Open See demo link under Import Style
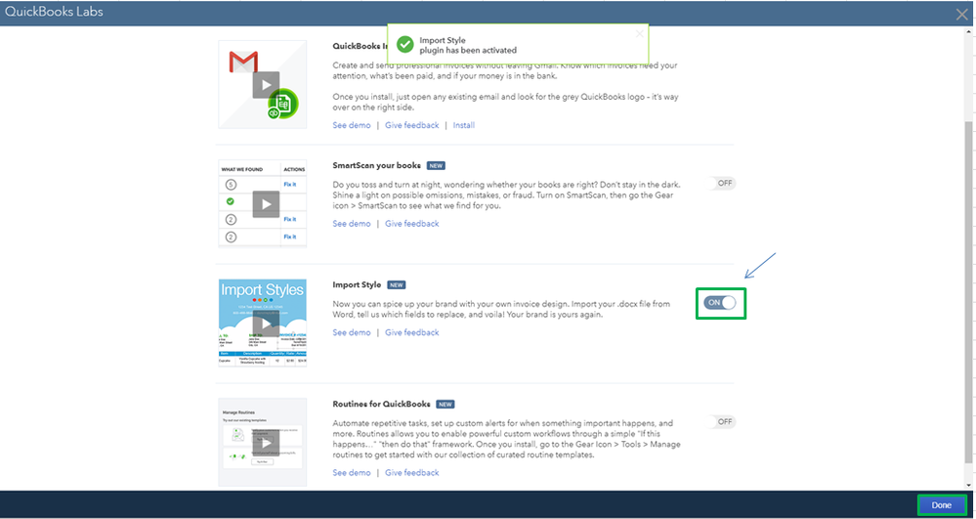This screenshot has width=976, height=519. coord(351,332)
